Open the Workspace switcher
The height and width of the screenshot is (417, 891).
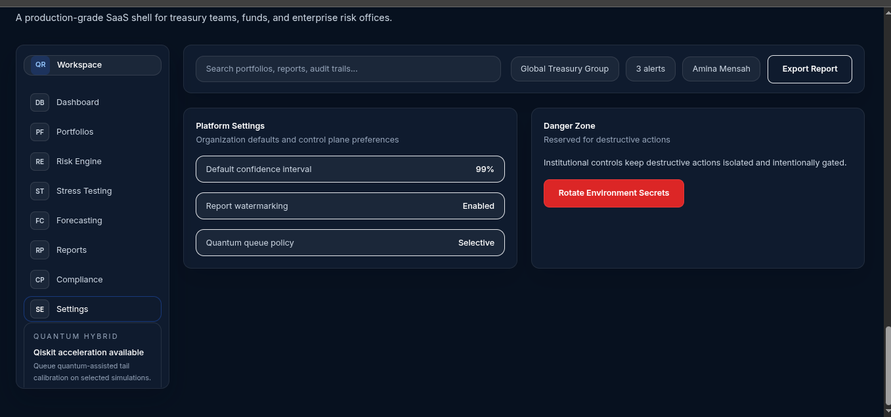[x=93, y=65]
